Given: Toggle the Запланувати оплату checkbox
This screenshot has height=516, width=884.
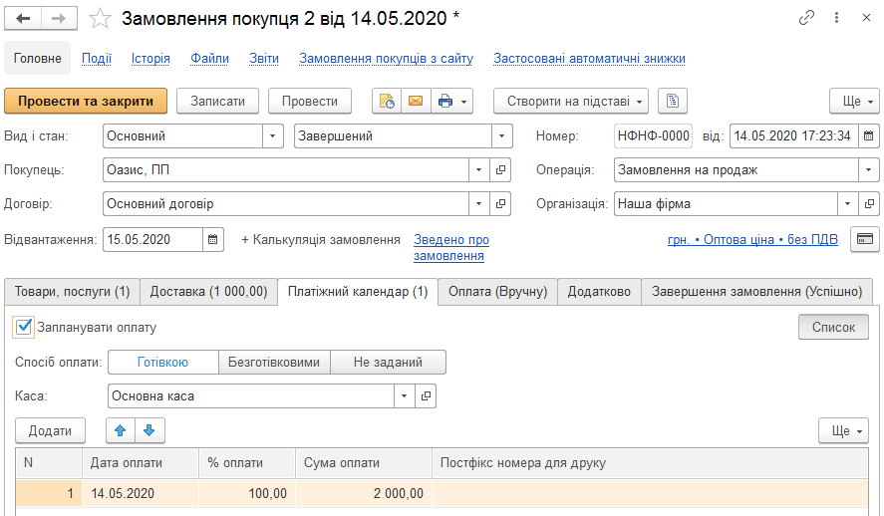Looking at the screenshot, I should point(24,327).
